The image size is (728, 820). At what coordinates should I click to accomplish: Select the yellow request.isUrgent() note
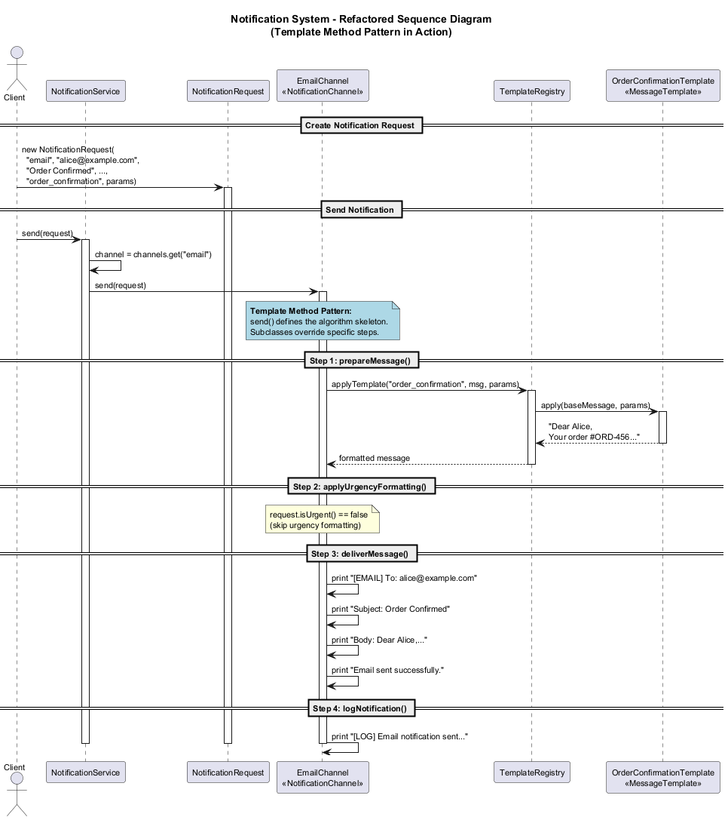pos(322,520)
